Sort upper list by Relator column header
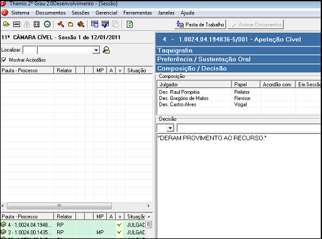Screen dimensions: 322x239 click(65, 70)
